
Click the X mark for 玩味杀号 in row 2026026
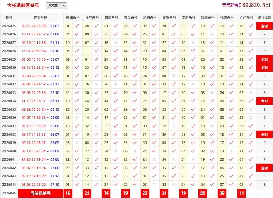212,34
